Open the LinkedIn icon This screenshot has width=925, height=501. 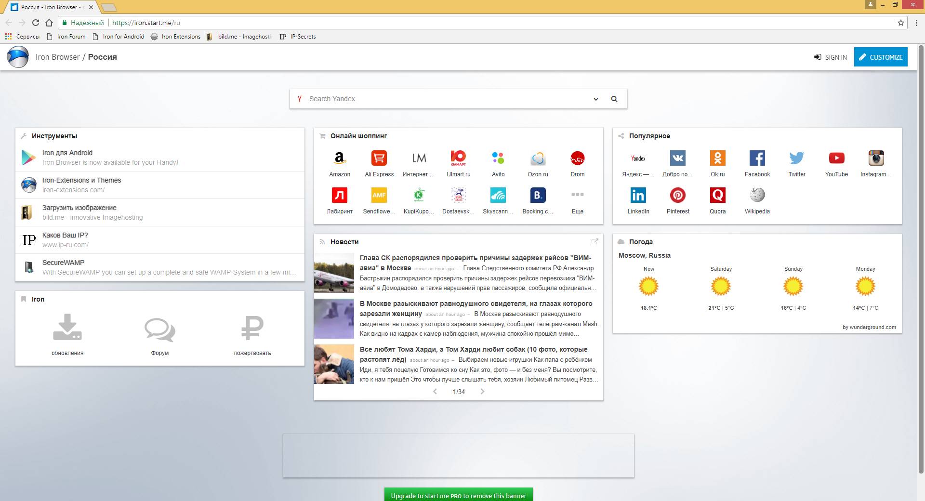click(638, 195)
